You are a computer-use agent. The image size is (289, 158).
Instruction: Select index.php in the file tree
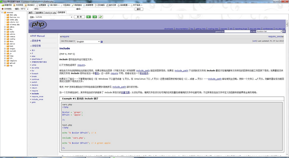coord(14,20)
